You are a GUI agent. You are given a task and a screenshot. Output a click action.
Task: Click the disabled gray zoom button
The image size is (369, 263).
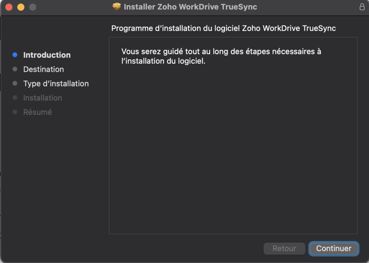(x=33, y=7)
